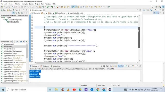The image size is (165, 92).
Task: Click the New file icon in the main toolbar
Action: point(2,7)
